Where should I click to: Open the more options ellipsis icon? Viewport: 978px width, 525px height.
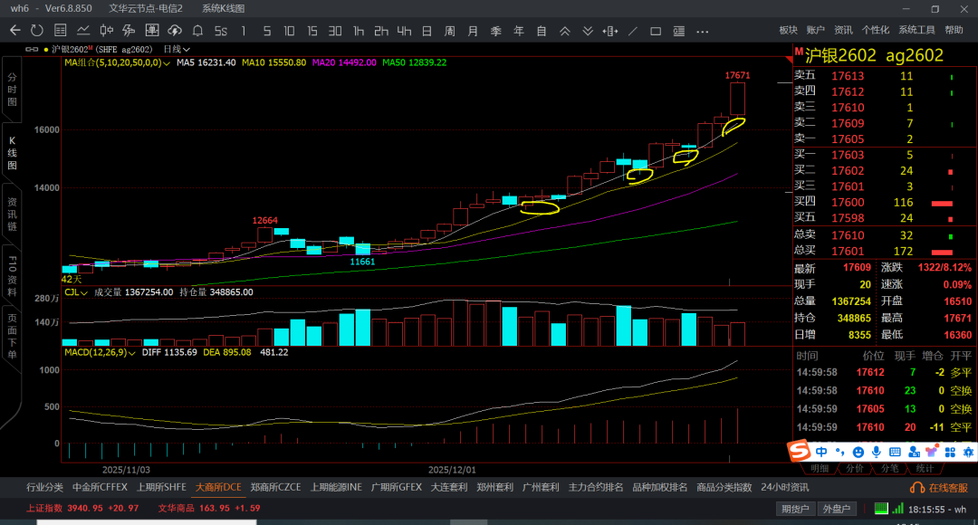pos(703,31)
